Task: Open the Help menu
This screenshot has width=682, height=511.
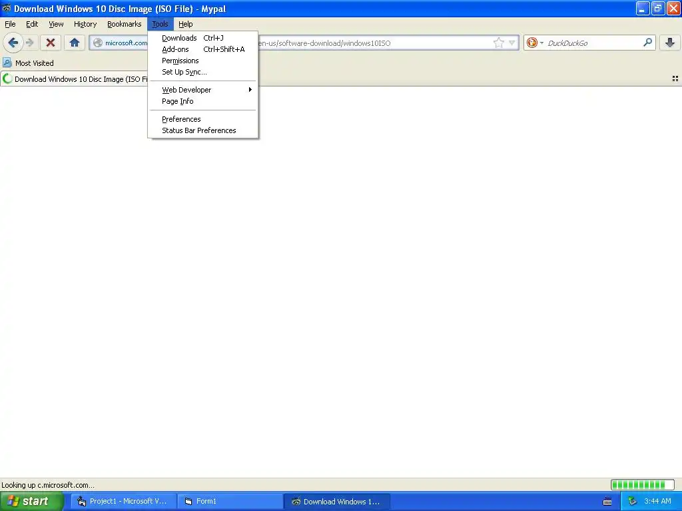Action: click(185, 24)
